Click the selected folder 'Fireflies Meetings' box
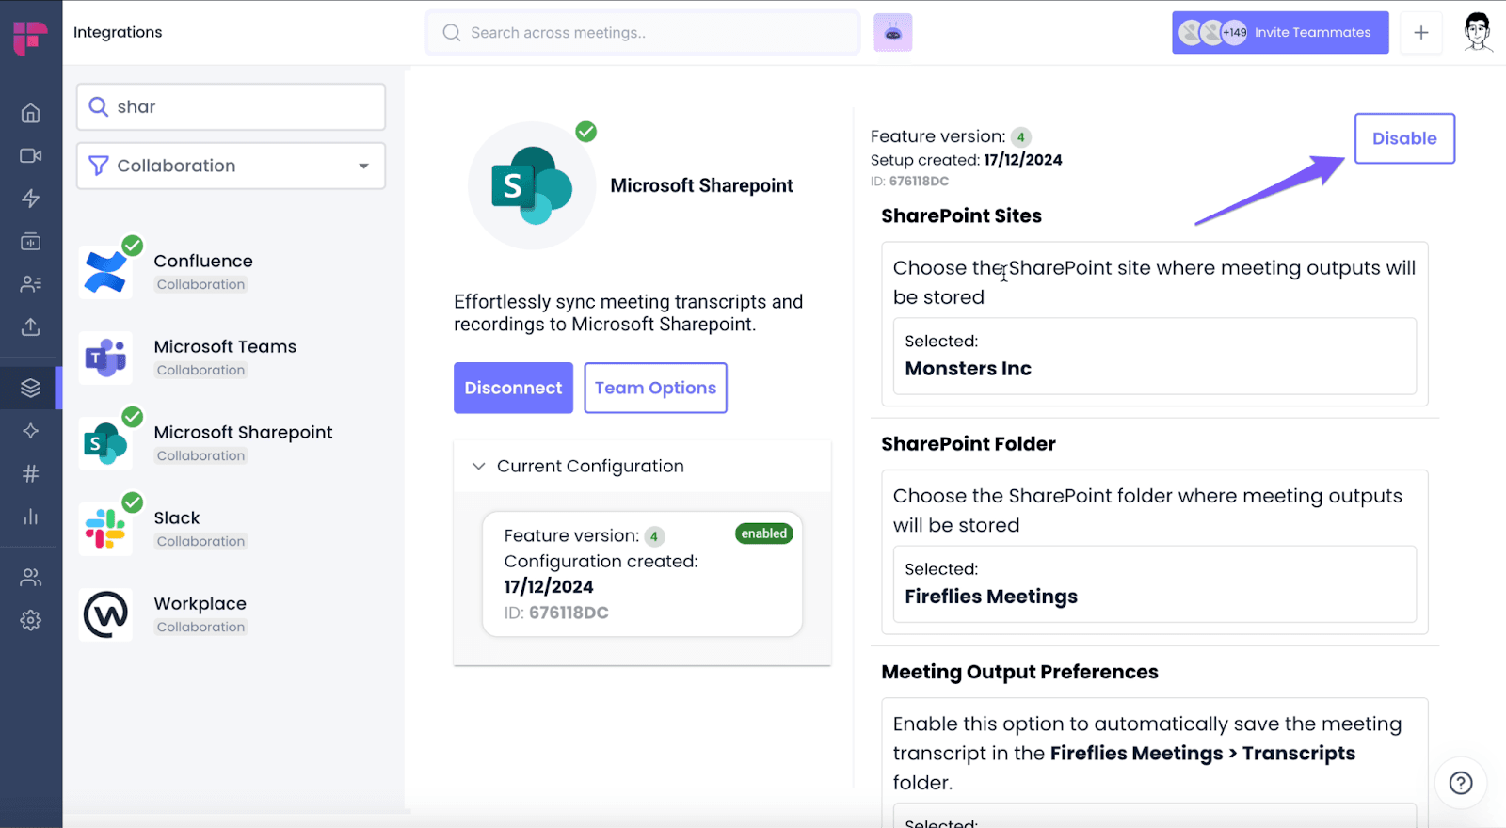The image size is (1506, 828). coord(1155,583)
